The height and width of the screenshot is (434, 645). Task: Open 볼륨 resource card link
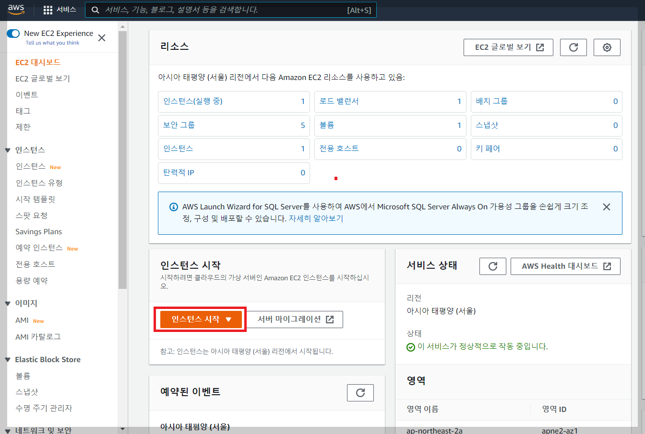pyautogui.click(x=327, y=125)
